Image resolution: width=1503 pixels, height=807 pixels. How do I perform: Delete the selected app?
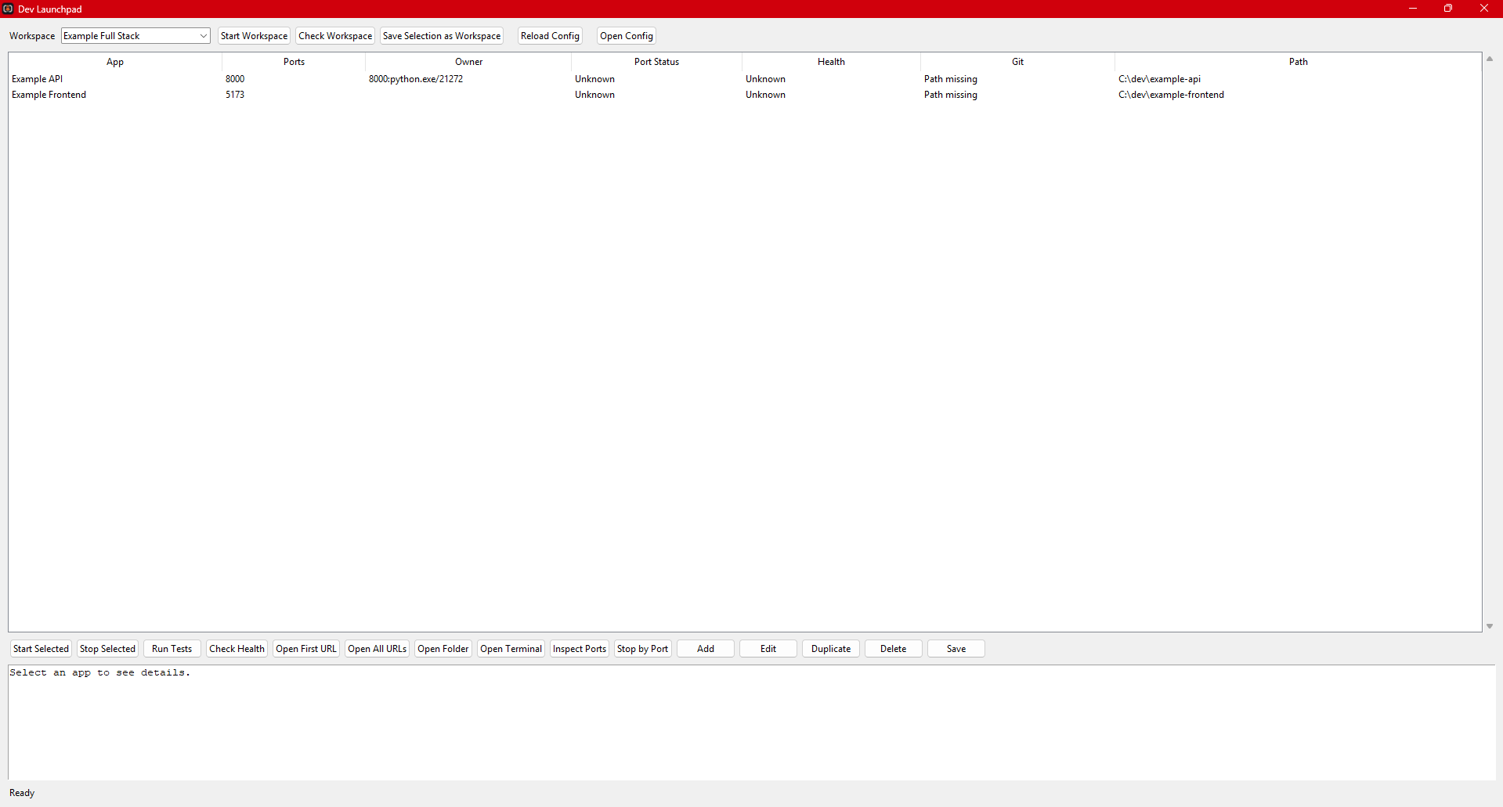pos(894,649)
